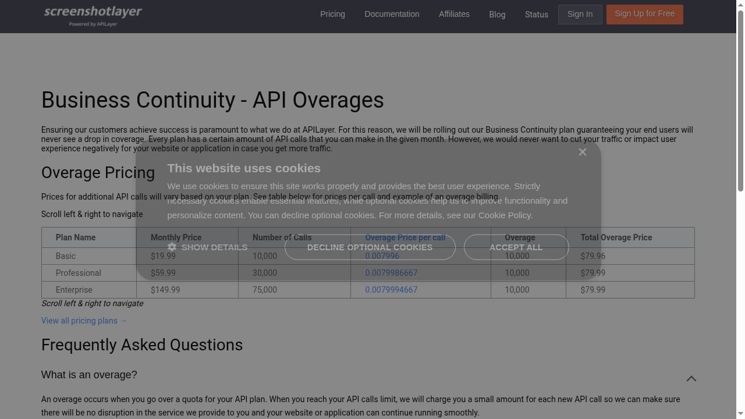
Task: Click the Sign In button
Action: [x=580, y=14]
